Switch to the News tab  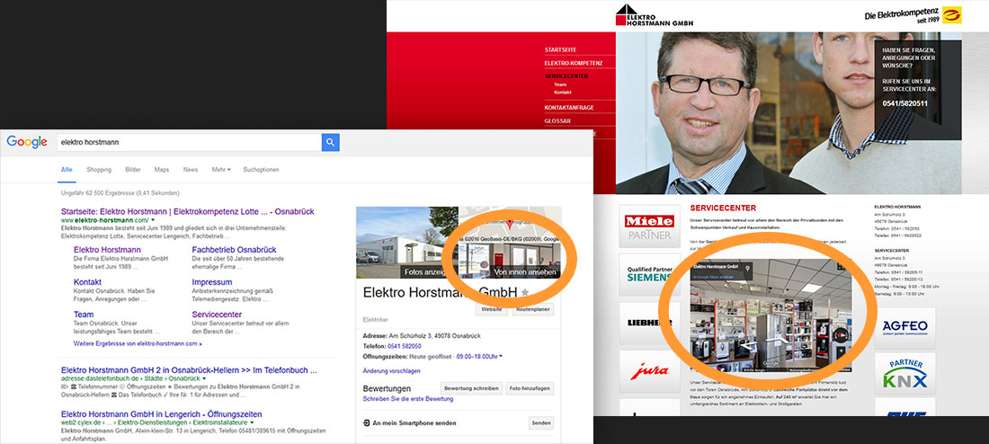tap(191, 170)
